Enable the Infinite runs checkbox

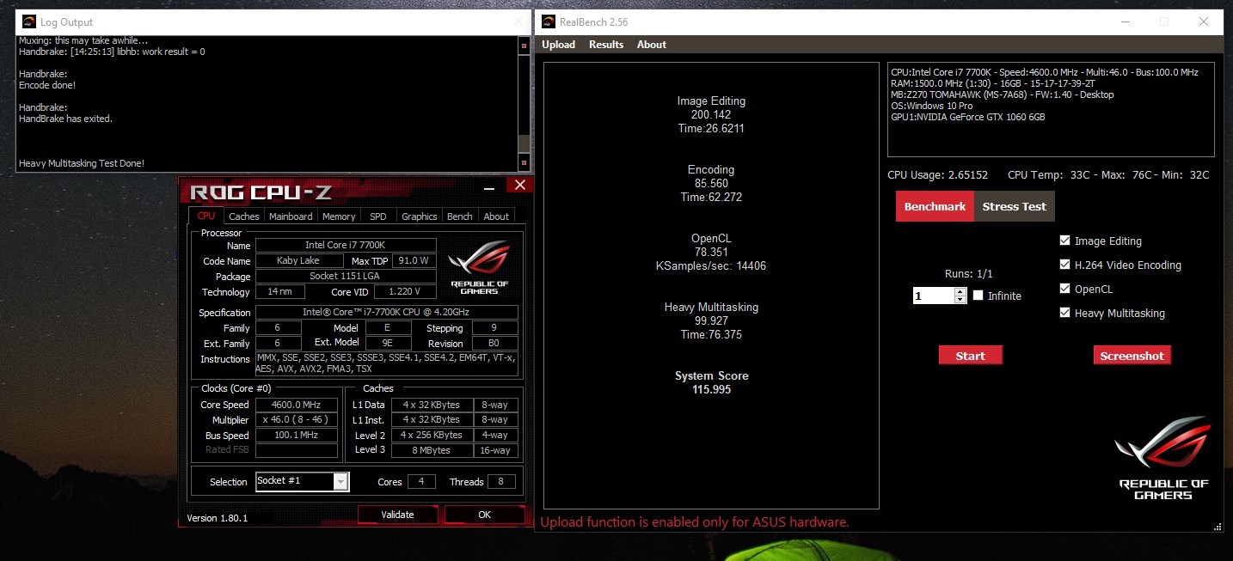[x=978, y=296]
